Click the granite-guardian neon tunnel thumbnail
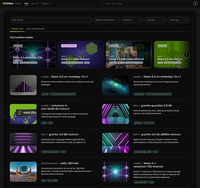Screen dimensions: 200x188 [x=116, y=114]
